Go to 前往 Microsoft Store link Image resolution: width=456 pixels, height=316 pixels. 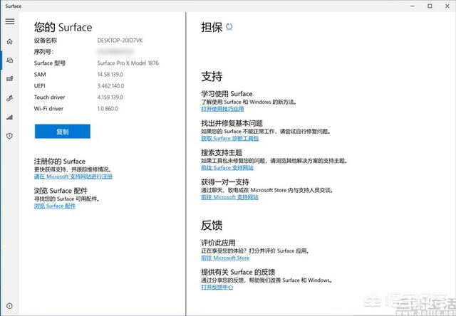225,258
